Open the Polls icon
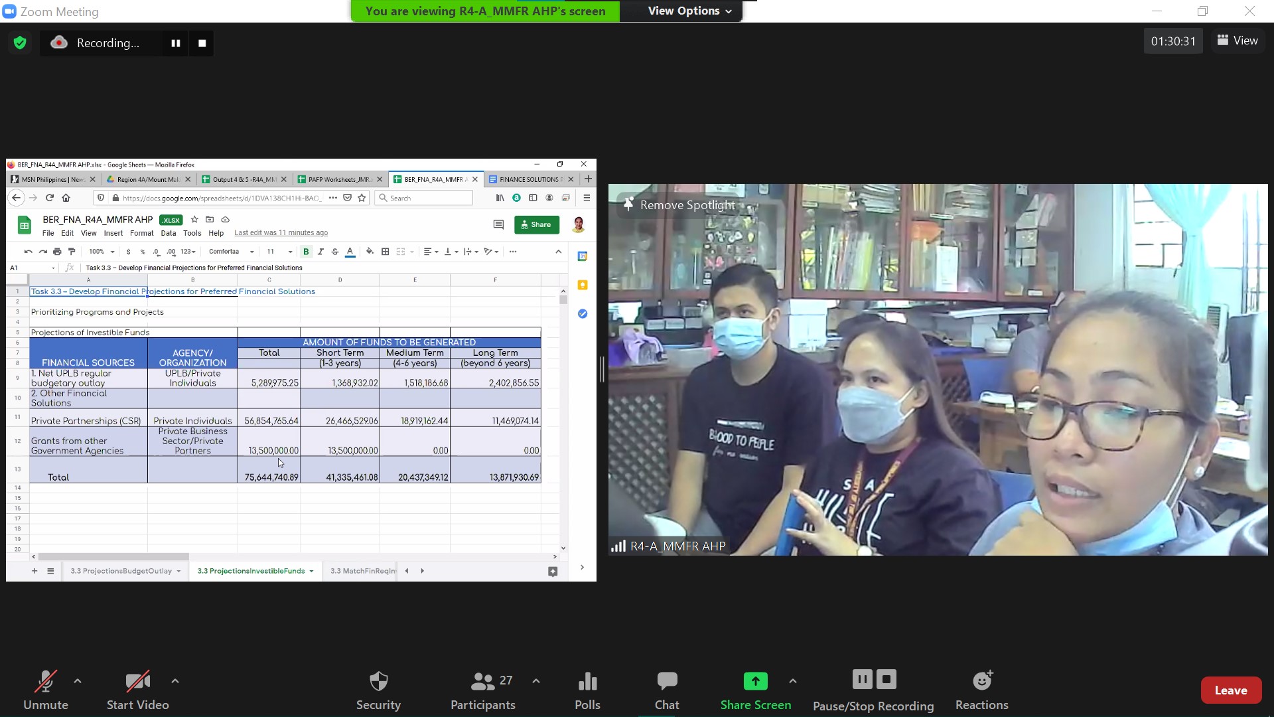 (x=588, y=690)
